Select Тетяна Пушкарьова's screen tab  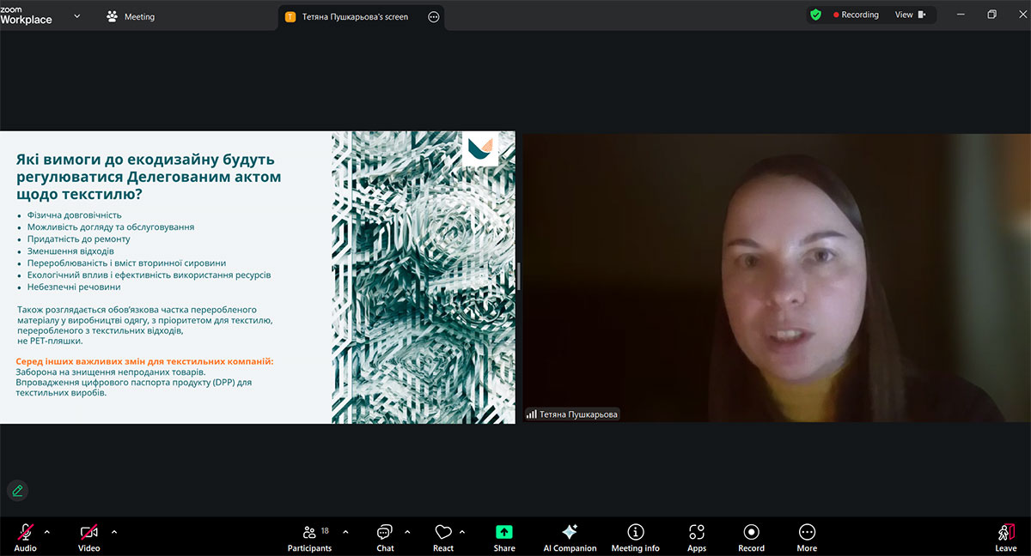[354, 16]
